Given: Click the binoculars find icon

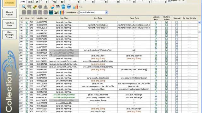Looking at the screenshot, I should pyautogui.click(x=58, y=7).
